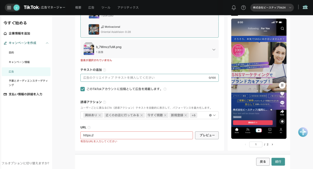Image resolution: width=313 pixels, height=169 pixels.
Task: Click フルオプションに切り替えますか? link
Action: coord(25,163)
